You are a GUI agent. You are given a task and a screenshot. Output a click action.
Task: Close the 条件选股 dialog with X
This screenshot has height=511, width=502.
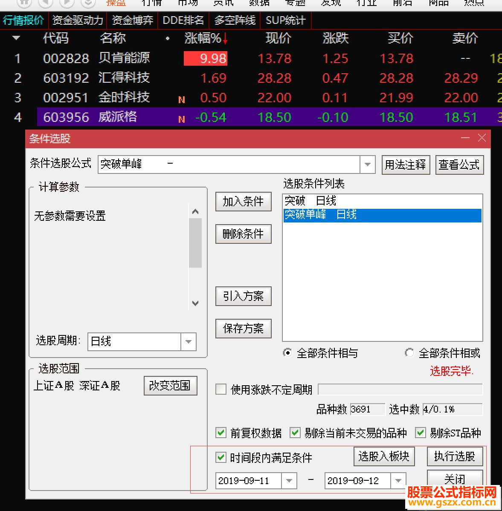[x=482, y=138]
